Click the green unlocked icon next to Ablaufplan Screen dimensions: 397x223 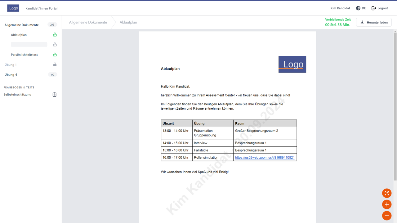(x=55, y=35)
